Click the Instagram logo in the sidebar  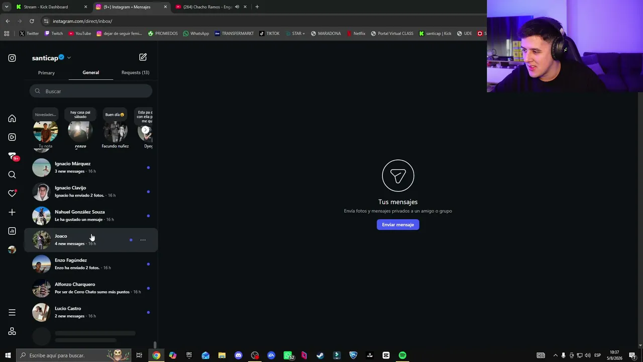12,58
